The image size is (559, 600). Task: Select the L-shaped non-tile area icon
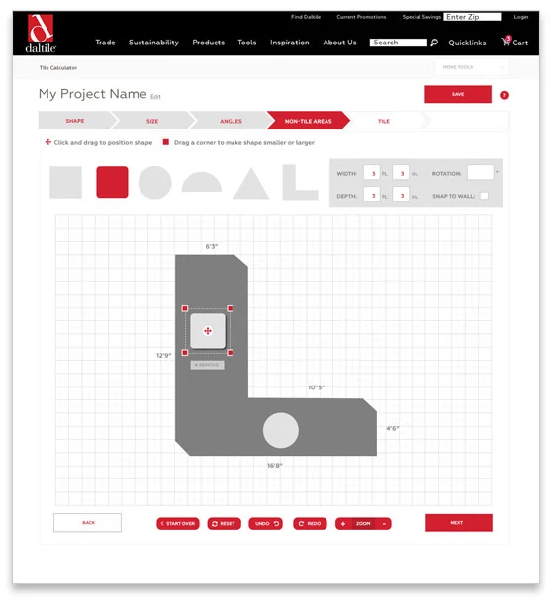coord(301,182)
